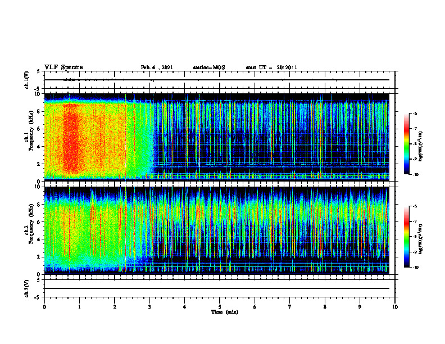The height and width of the screenshot is (344, 445).
Task: Click the "station=MOS" header label
Action: tap(209, 67)
